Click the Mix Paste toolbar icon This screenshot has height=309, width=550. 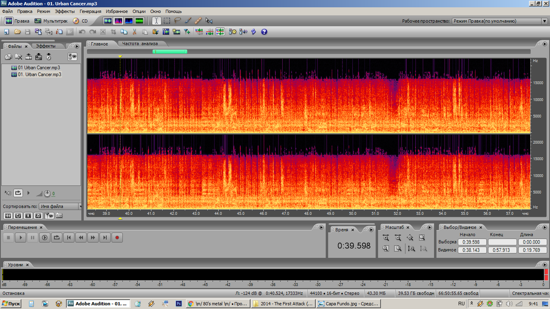click(155, 32)
